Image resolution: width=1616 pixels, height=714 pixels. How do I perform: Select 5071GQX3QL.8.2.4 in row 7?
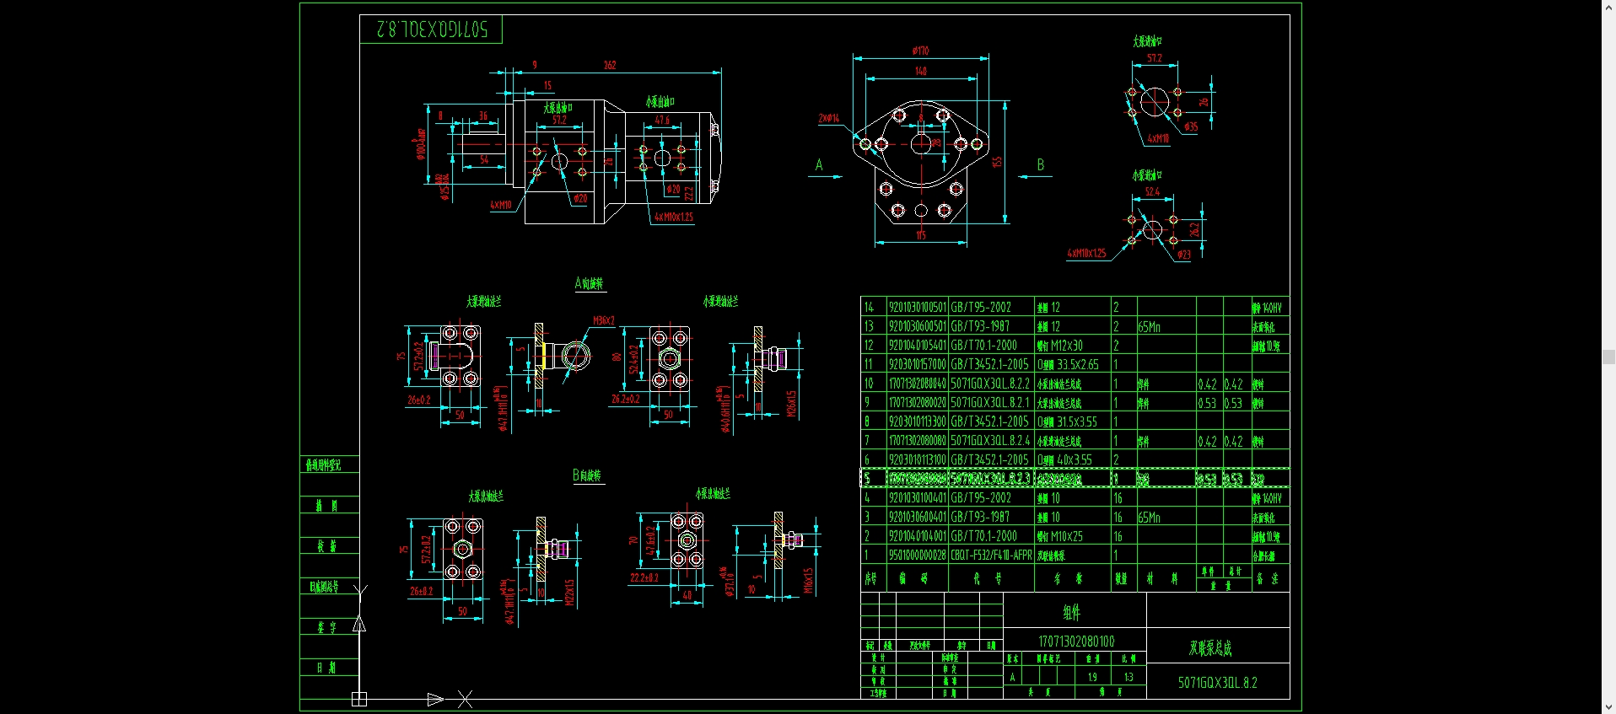(990, 441)
